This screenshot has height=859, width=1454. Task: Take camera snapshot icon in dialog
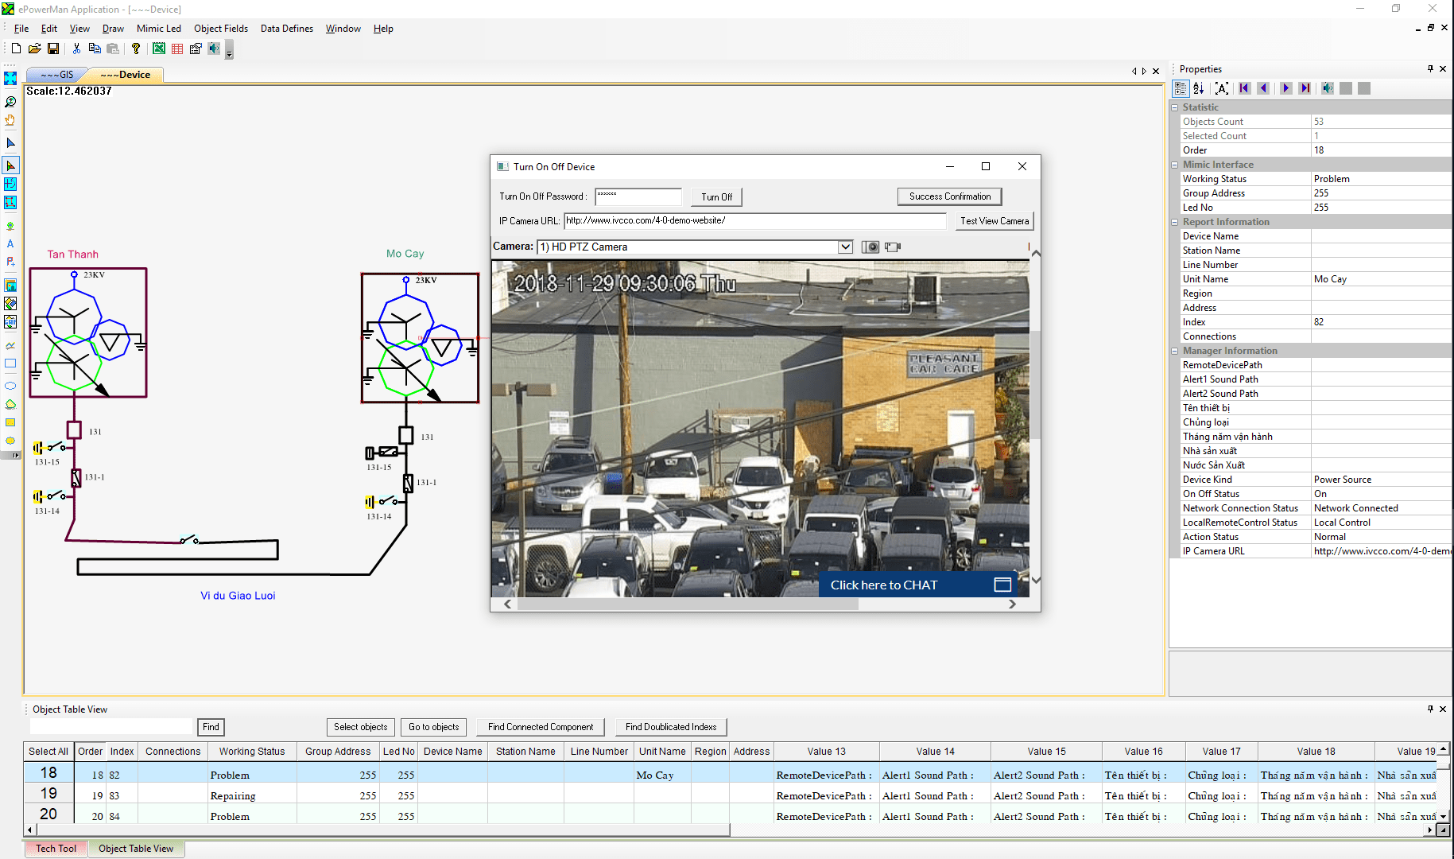point(871,247)
